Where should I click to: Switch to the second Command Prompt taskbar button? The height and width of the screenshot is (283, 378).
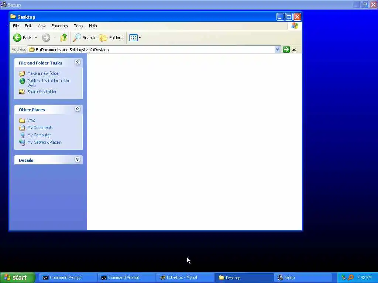click(x=127, y=278)
